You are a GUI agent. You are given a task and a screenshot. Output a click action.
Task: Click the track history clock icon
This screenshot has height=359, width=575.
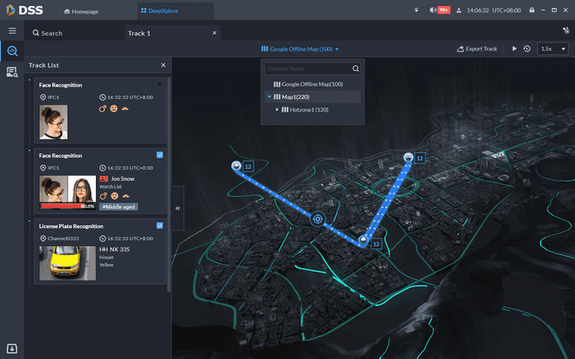point(526,49)
